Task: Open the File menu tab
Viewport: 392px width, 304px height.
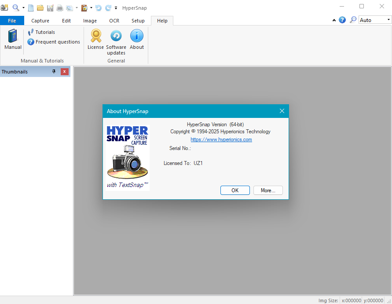Action: pos(12,21)
